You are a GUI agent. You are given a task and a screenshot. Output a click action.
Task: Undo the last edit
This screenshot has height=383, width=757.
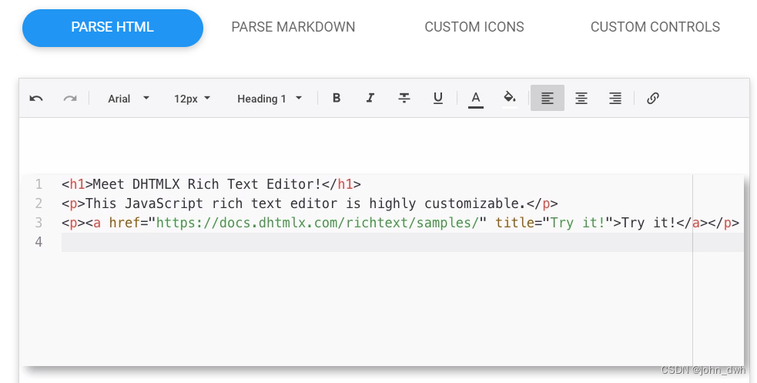point(36,99)
